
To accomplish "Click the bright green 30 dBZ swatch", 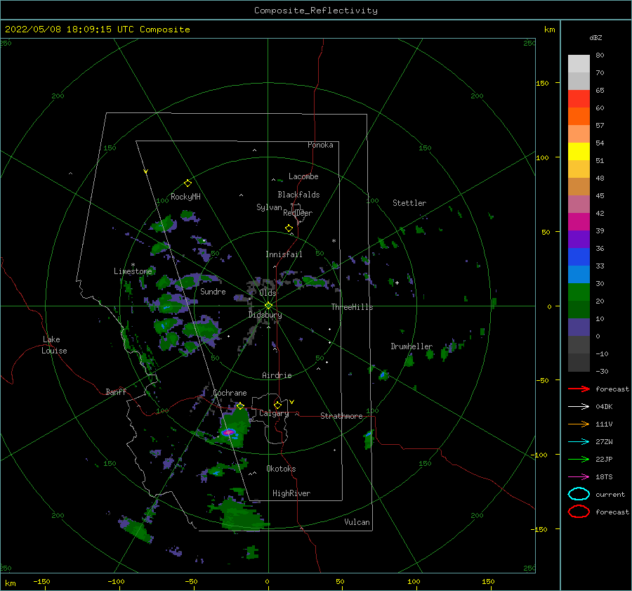I will [579, 292].
